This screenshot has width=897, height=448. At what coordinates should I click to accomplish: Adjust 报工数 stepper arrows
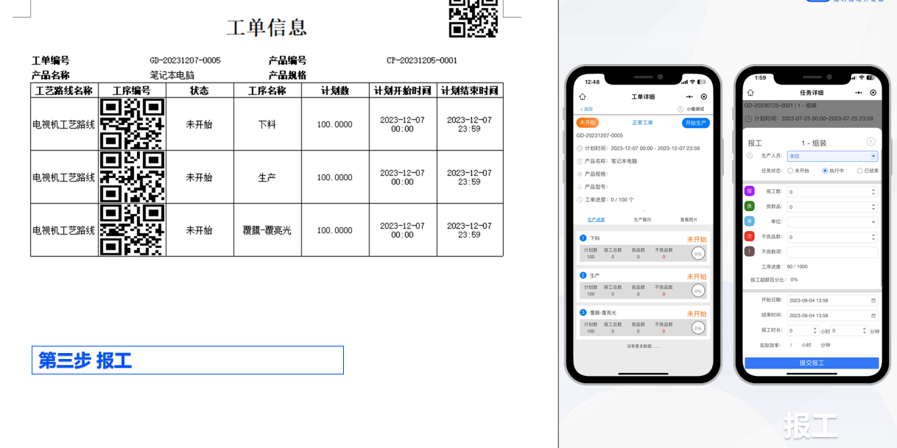(x=873, y=191)
